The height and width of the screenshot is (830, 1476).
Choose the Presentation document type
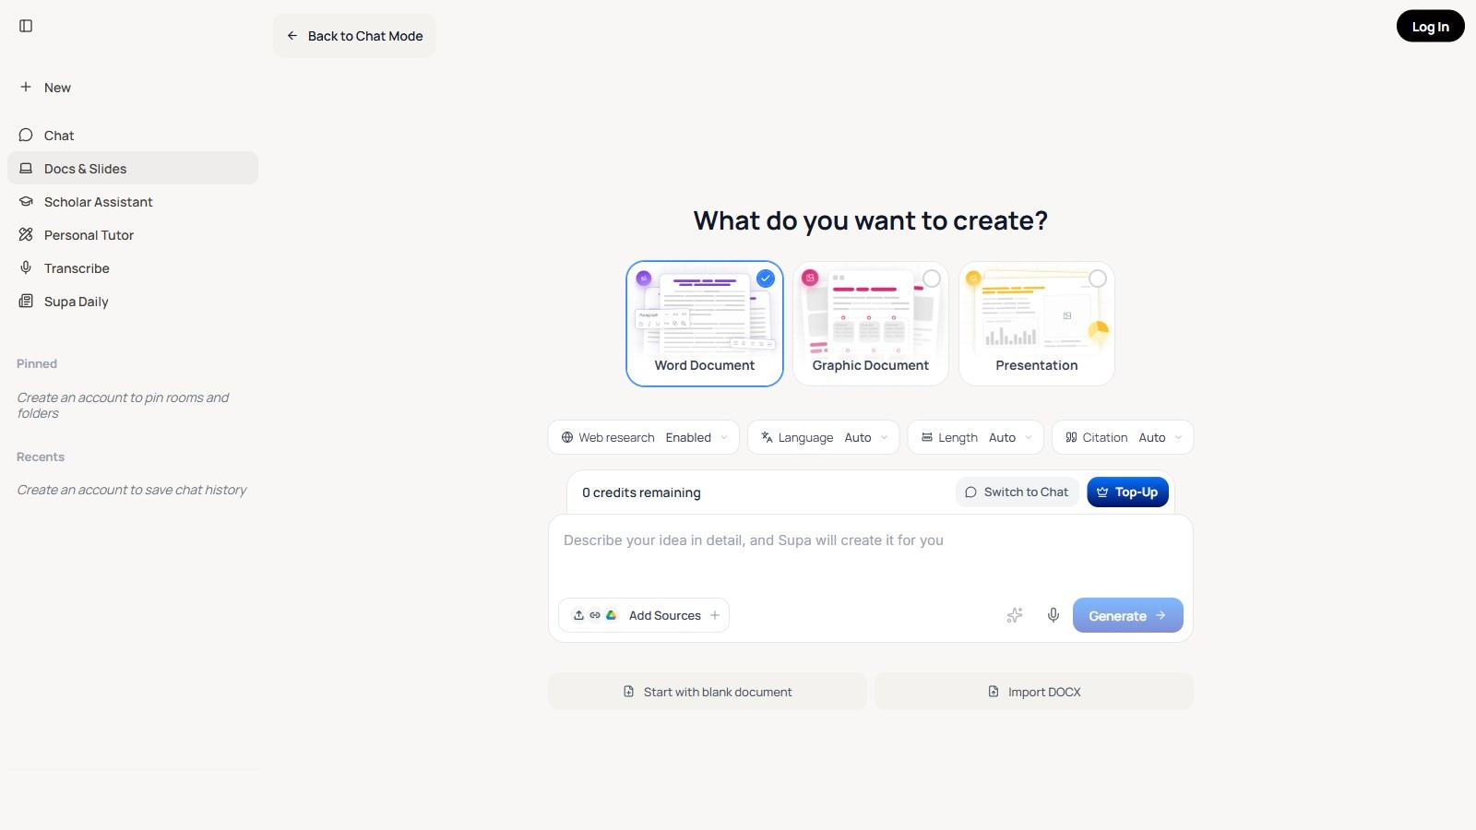pos(1036,324)
